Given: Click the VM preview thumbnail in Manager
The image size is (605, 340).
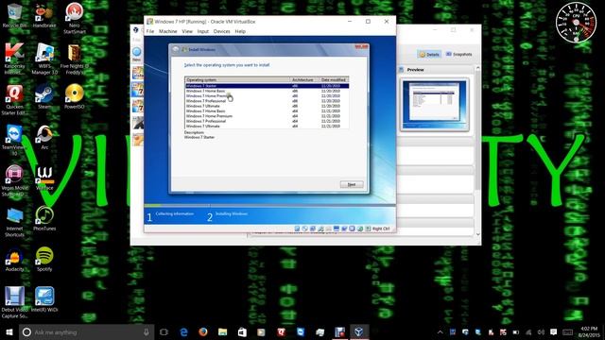Looking at the screenshot, I should click(x=435, y=105).
